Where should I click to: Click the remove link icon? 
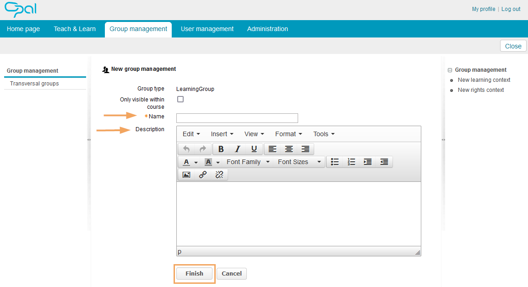point(219,175)
